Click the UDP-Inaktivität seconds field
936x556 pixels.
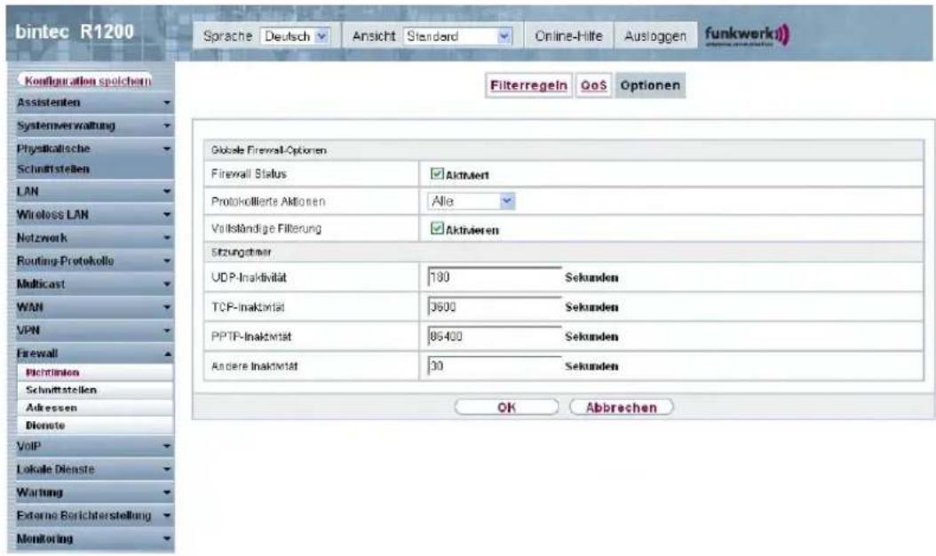coord(495,277)
